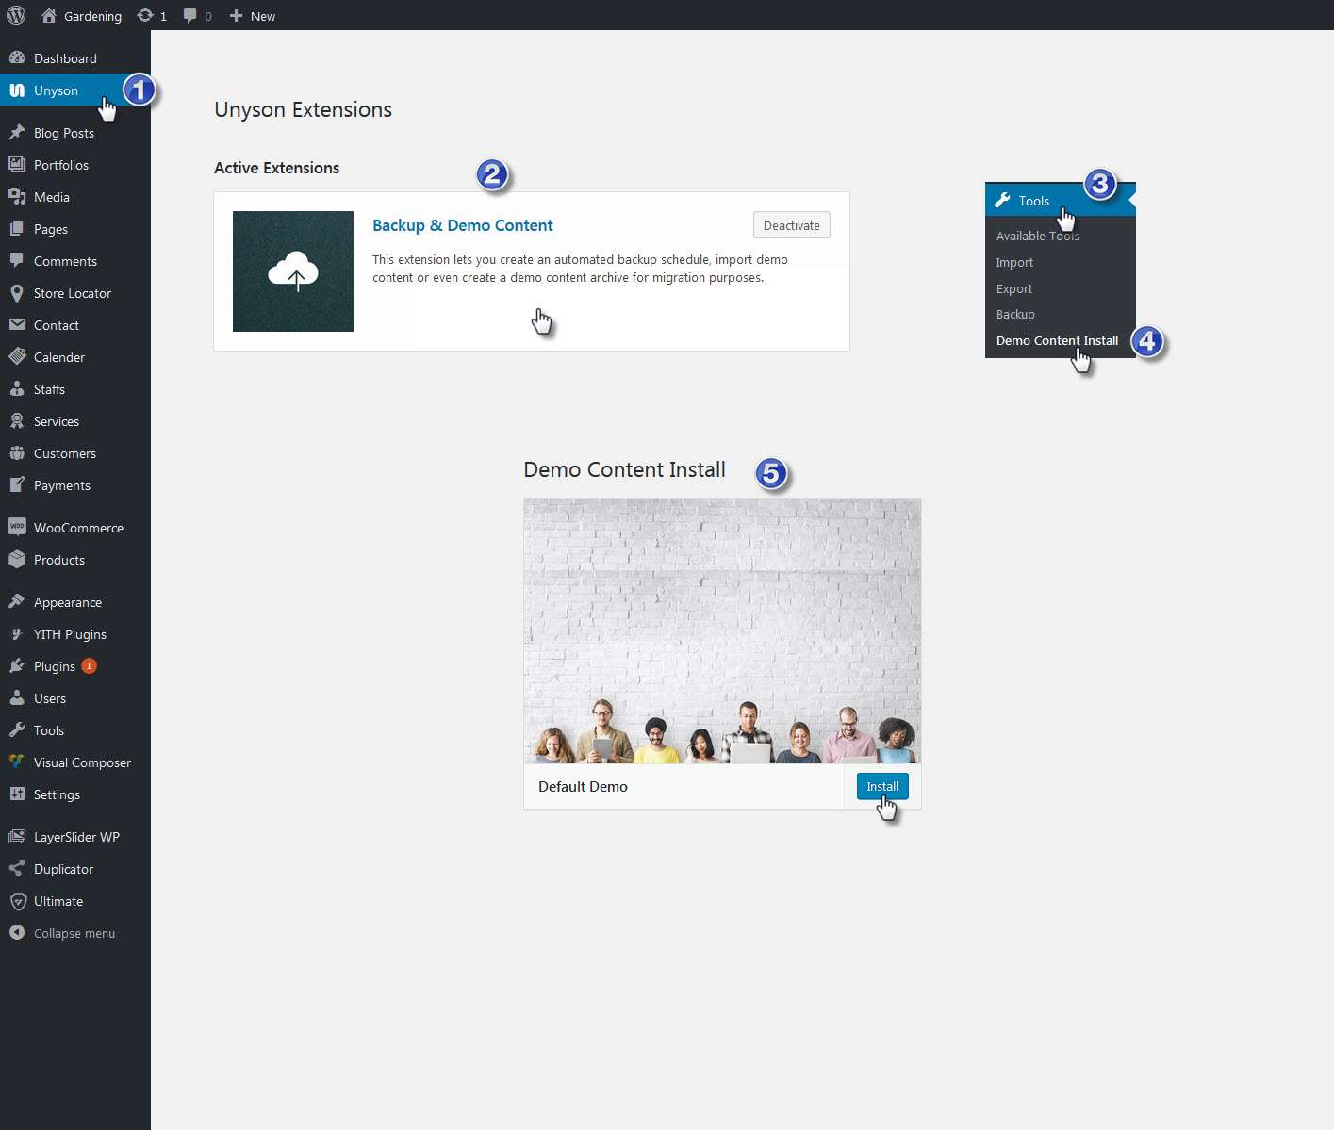1334x1130 pixels.
Task: Click the Plugins update count badge
Action: tap(89, 665)
